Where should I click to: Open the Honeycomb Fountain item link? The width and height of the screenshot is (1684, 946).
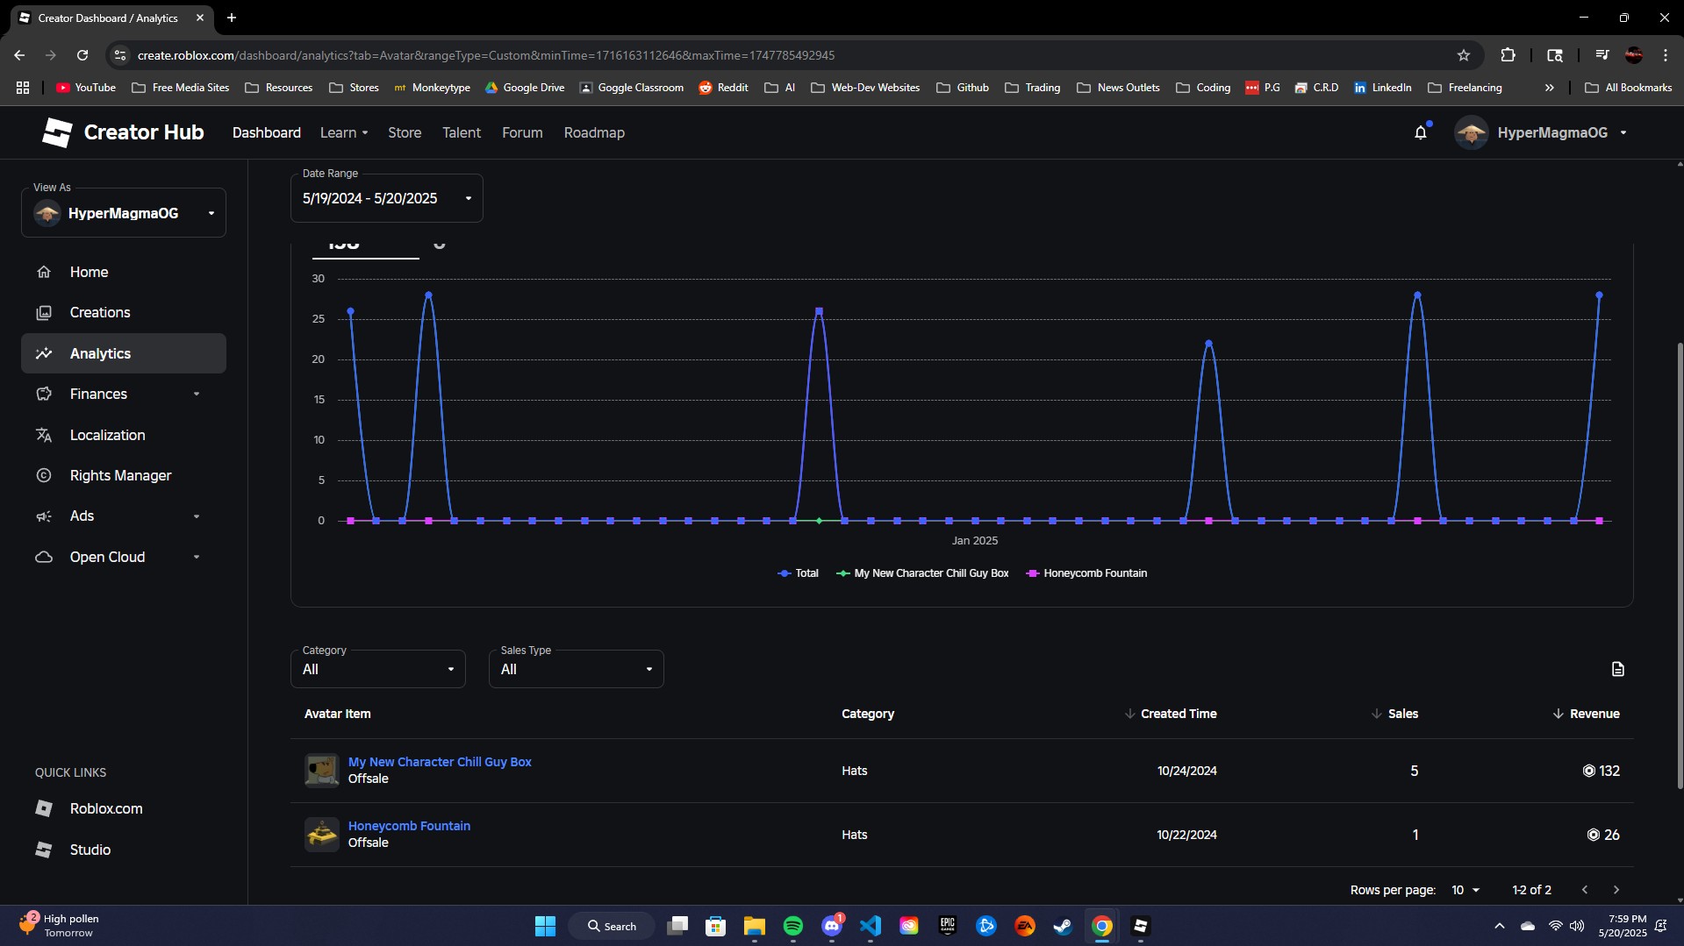tap(409, 826)
